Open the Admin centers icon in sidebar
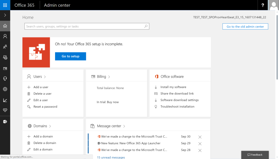 [5, 121]
